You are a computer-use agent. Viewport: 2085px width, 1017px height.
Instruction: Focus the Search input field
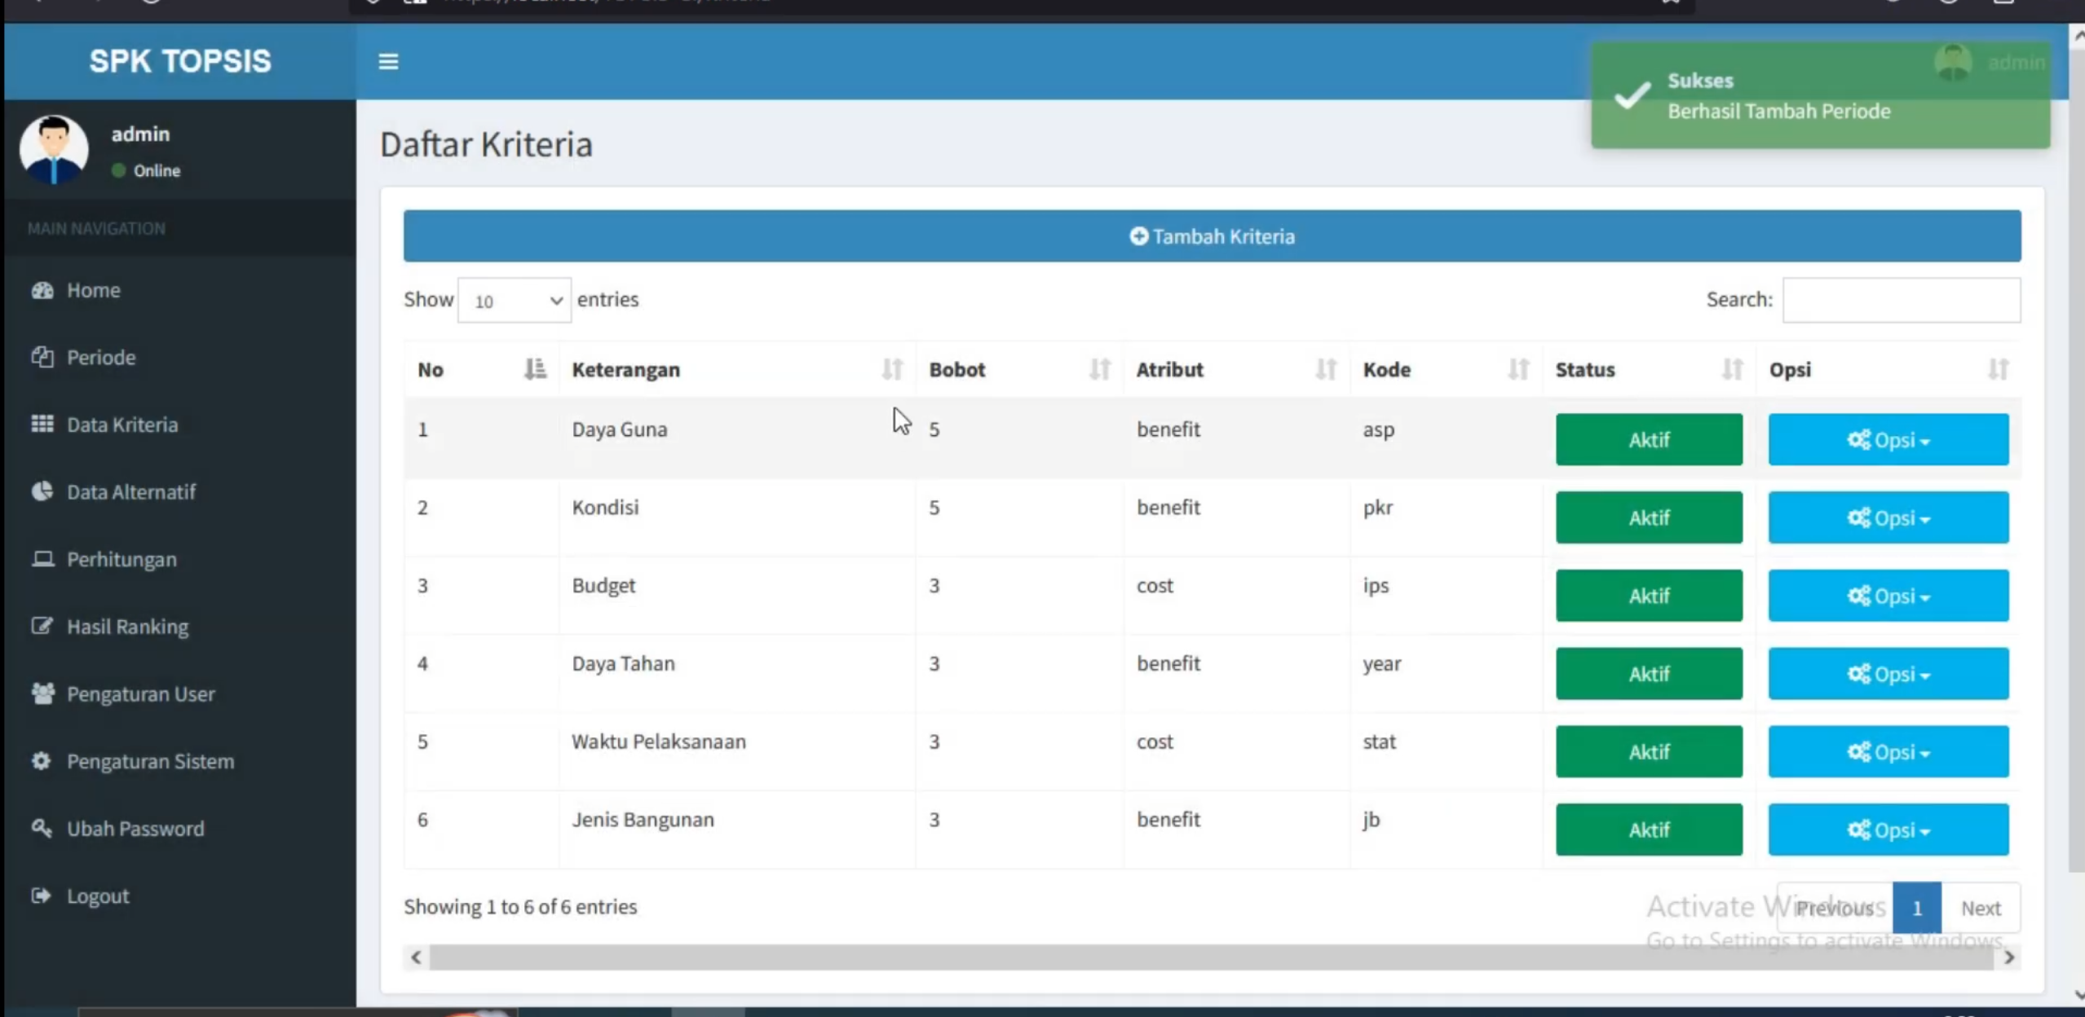[1902, 300]
